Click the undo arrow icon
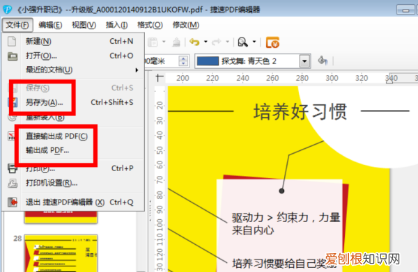 point(194,42)
